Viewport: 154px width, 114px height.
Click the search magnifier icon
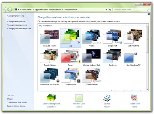tap(148, 10)
